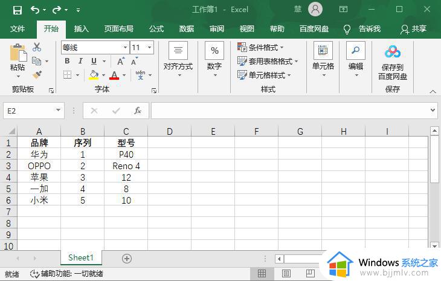Expand the underline style arrow
Viewport: 441px width, 281px height.
click(104, 61)
